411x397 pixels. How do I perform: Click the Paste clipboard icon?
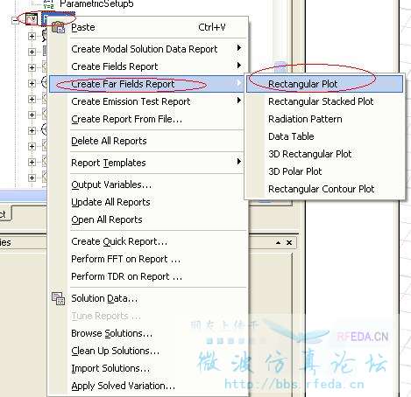pos(58,27)
